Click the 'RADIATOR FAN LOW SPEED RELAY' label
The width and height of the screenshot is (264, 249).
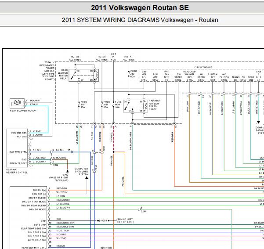155,105
